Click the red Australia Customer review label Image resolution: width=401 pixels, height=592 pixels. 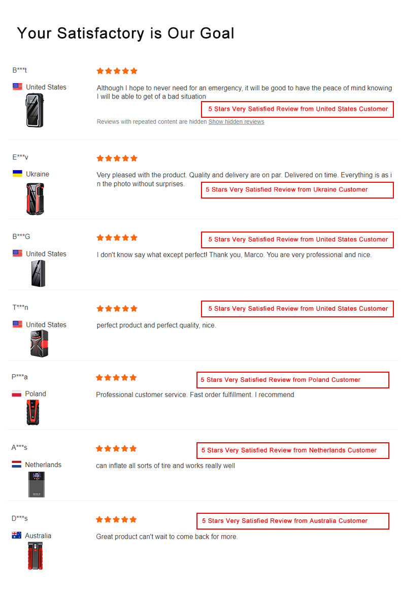click(x=293, y=521)
